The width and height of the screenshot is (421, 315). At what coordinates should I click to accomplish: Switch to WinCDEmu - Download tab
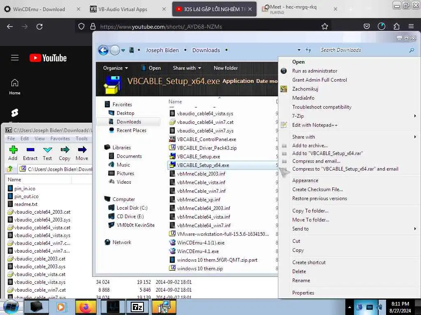click(x=39, y=9)
